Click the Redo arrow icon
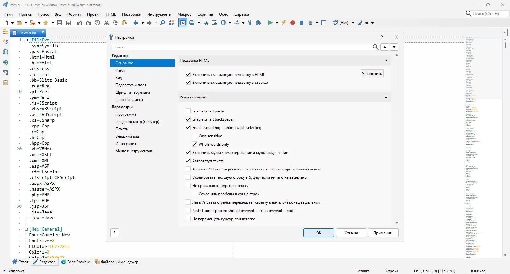The width and height of the screenshot is (510, 274). point(89,23)
